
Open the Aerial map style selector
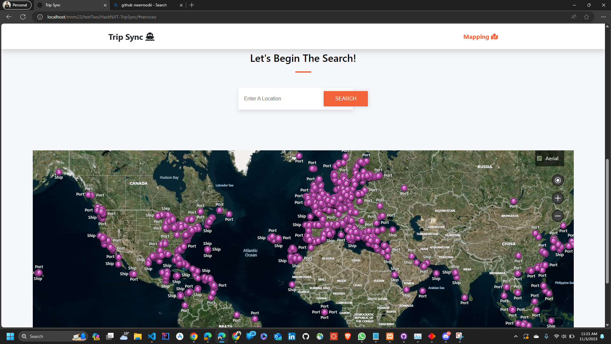(549, 158)
